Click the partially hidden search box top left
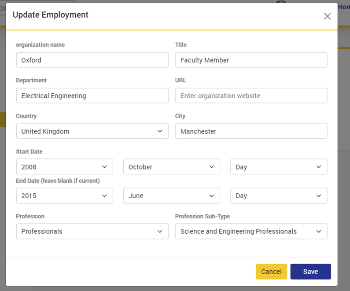Screen dimensions: 350x291 [x=4, y=7]
